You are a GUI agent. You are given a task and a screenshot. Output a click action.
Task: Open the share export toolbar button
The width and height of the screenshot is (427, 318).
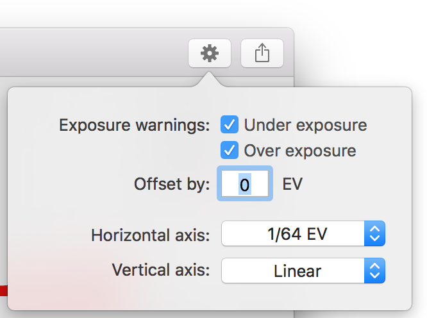[262, 53]
